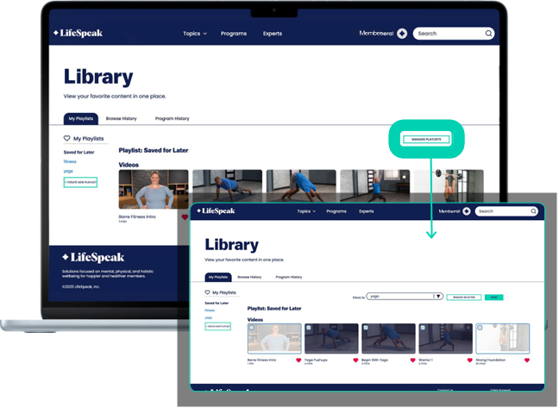This screenshot has height=408, width=559.
Task: Open Program History tab in the front window
Action: click(x=289, y=277)
